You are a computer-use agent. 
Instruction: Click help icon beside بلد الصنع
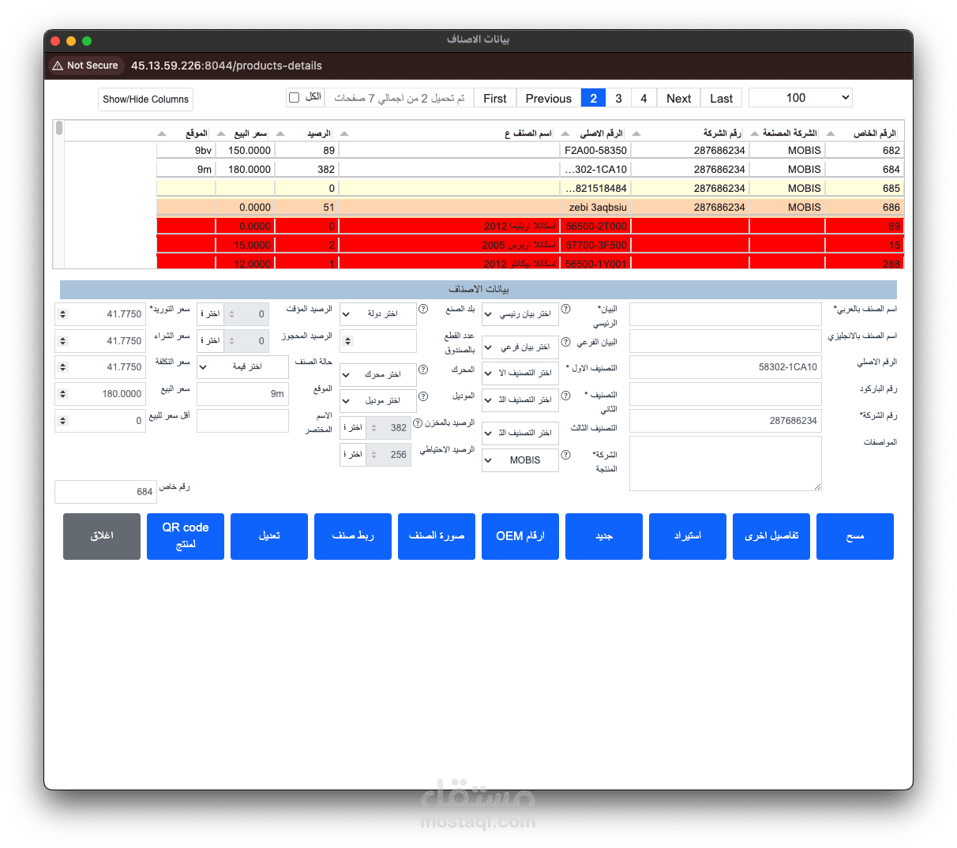point(423,310)
